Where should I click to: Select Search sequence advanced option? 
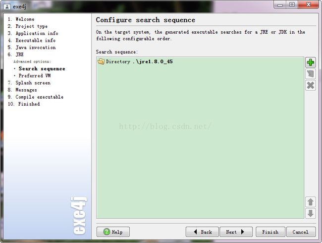[42, 68]
